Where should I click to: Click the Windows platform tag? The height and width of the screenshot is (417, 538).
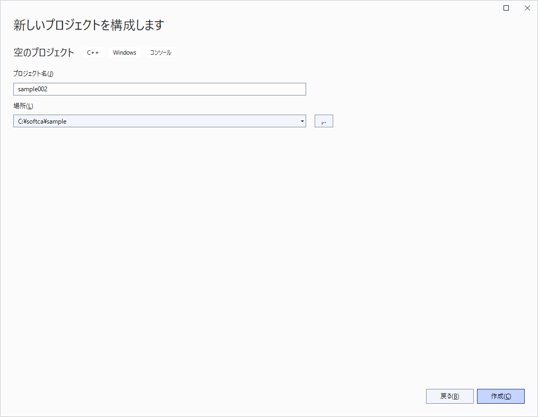pos(125,53)
